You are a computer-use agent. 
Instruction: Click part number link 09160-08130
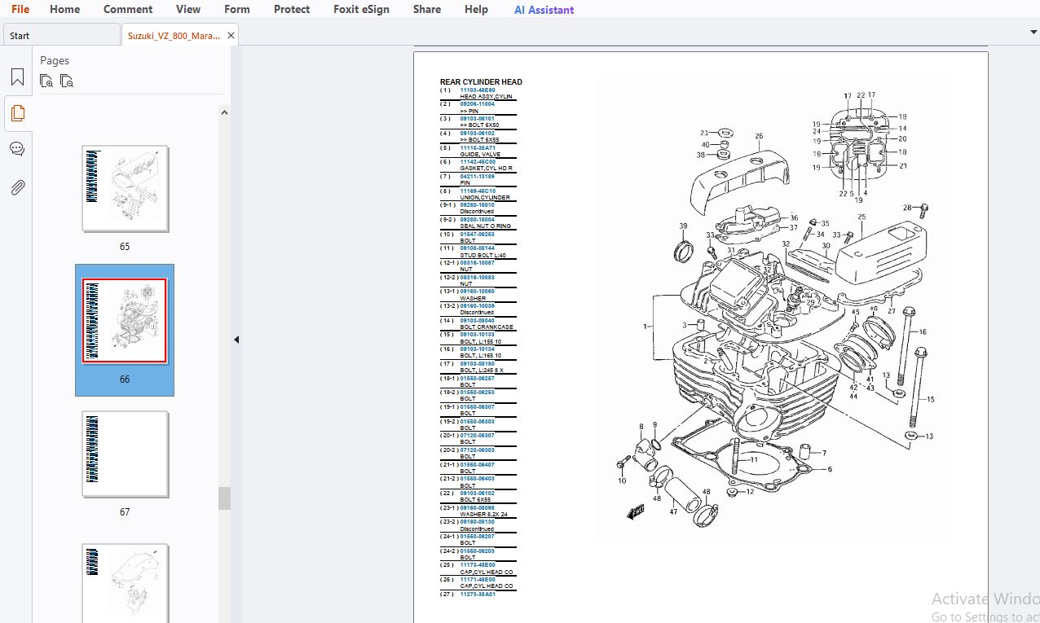click(x=477, y=522)
